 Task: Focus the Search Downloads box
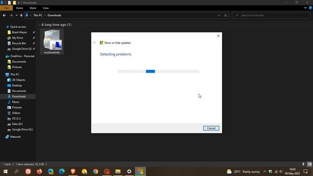tap(271, 15)
